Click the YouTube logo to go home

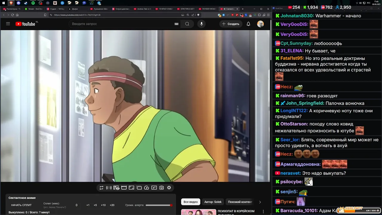pyautogui.click(x=25, y=24)
